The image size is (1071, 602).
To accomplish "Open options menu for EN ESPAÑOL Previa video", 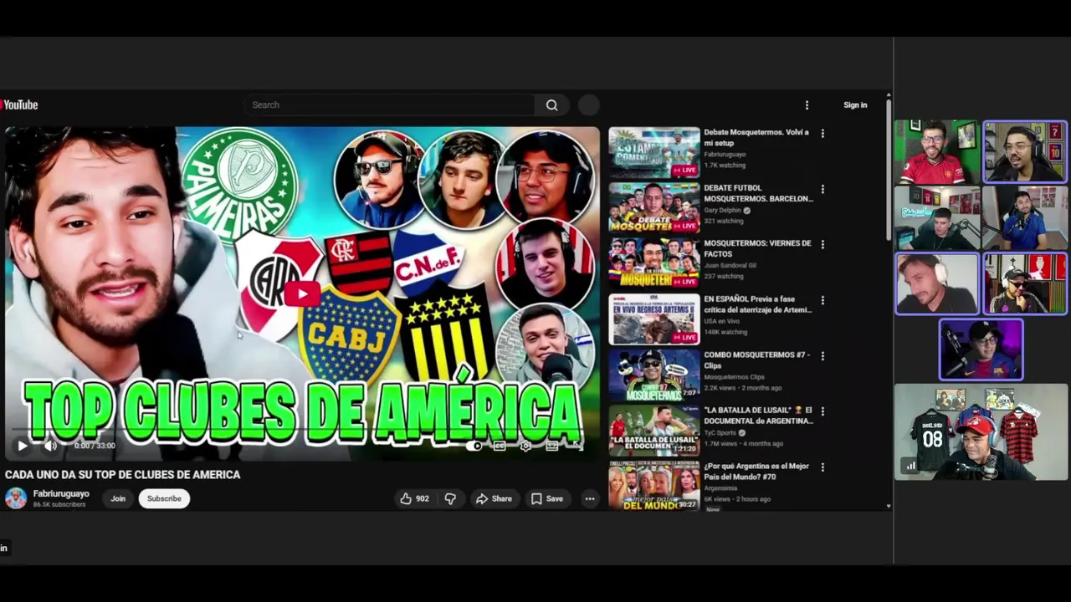I will point(822,300).
